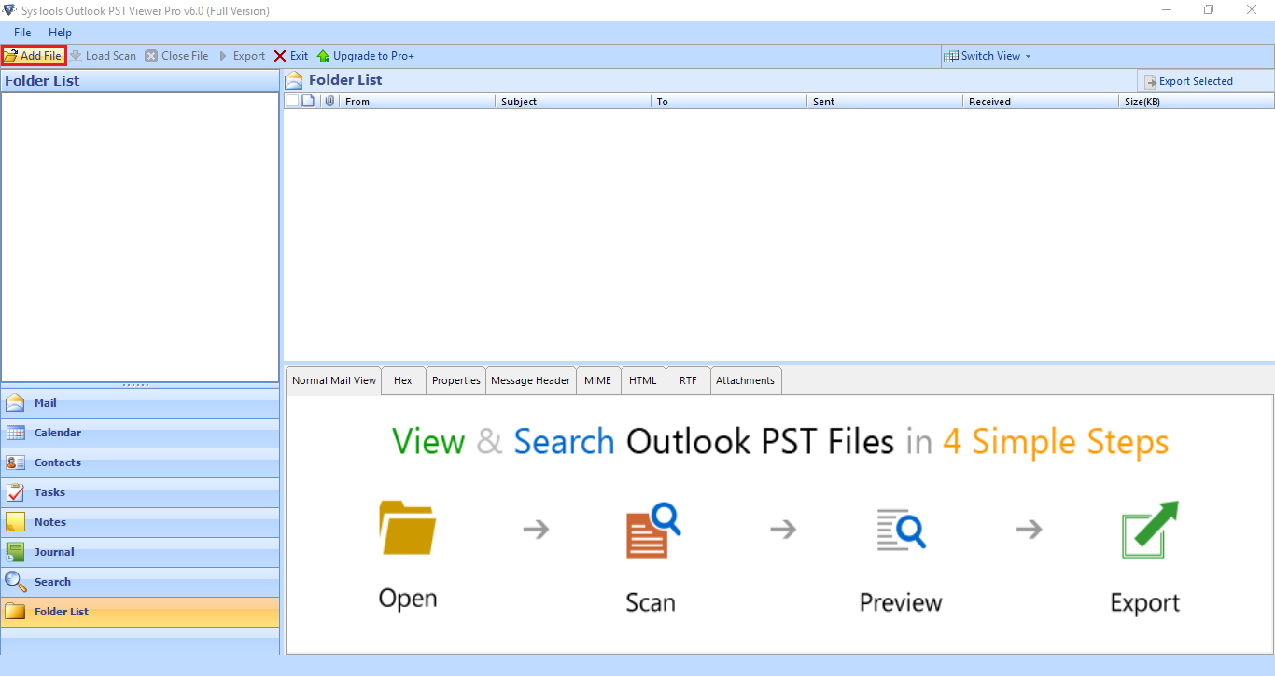Click the Mail envelope icon in the sidebar
Image resolution: width=1275 pixels, height=676 pixels.
pyautogui.click(x=15, y=403)
